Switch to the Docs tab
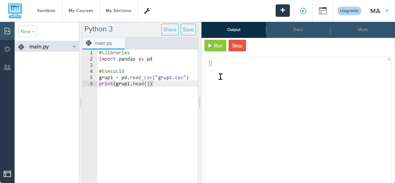The image size is (395, 183). (x=298, y=30)
